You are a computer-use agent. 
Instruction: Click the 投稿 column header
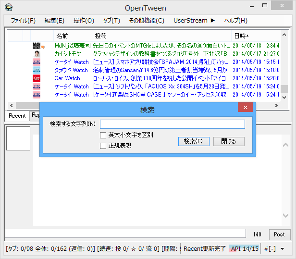pos(161,36)
